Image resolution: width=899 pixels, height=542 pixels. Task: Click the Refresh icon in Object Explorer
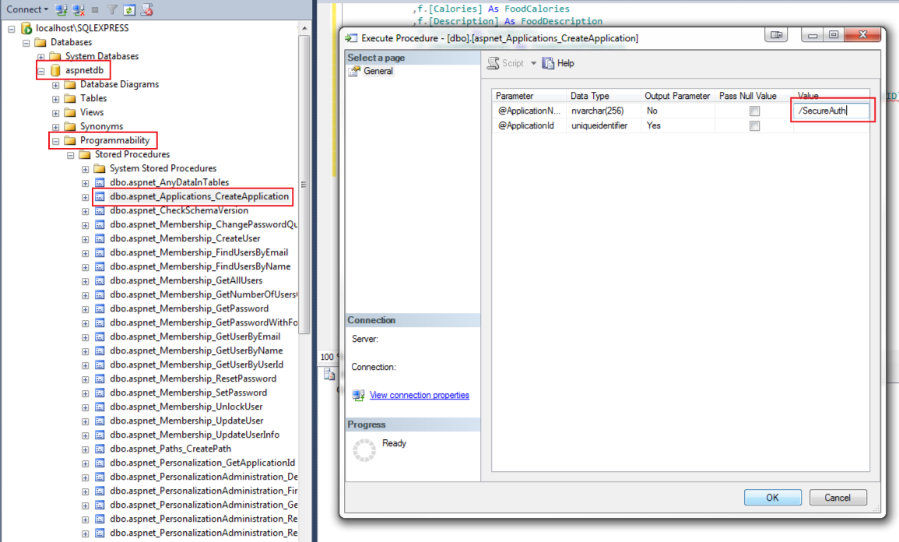(129, 10)
